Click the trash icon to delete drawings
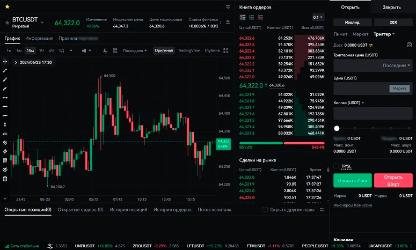Screen dimensions: 416x250 tap(5, 179)
